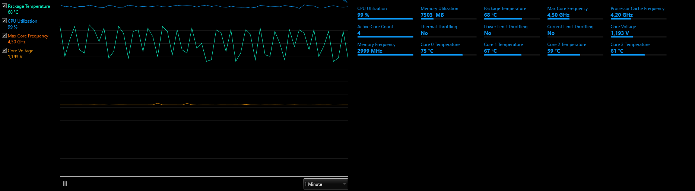Click the 61 °C Core 3 value
Image resolution: width=695 pixels, height=191 pixels.
point(617,51)
